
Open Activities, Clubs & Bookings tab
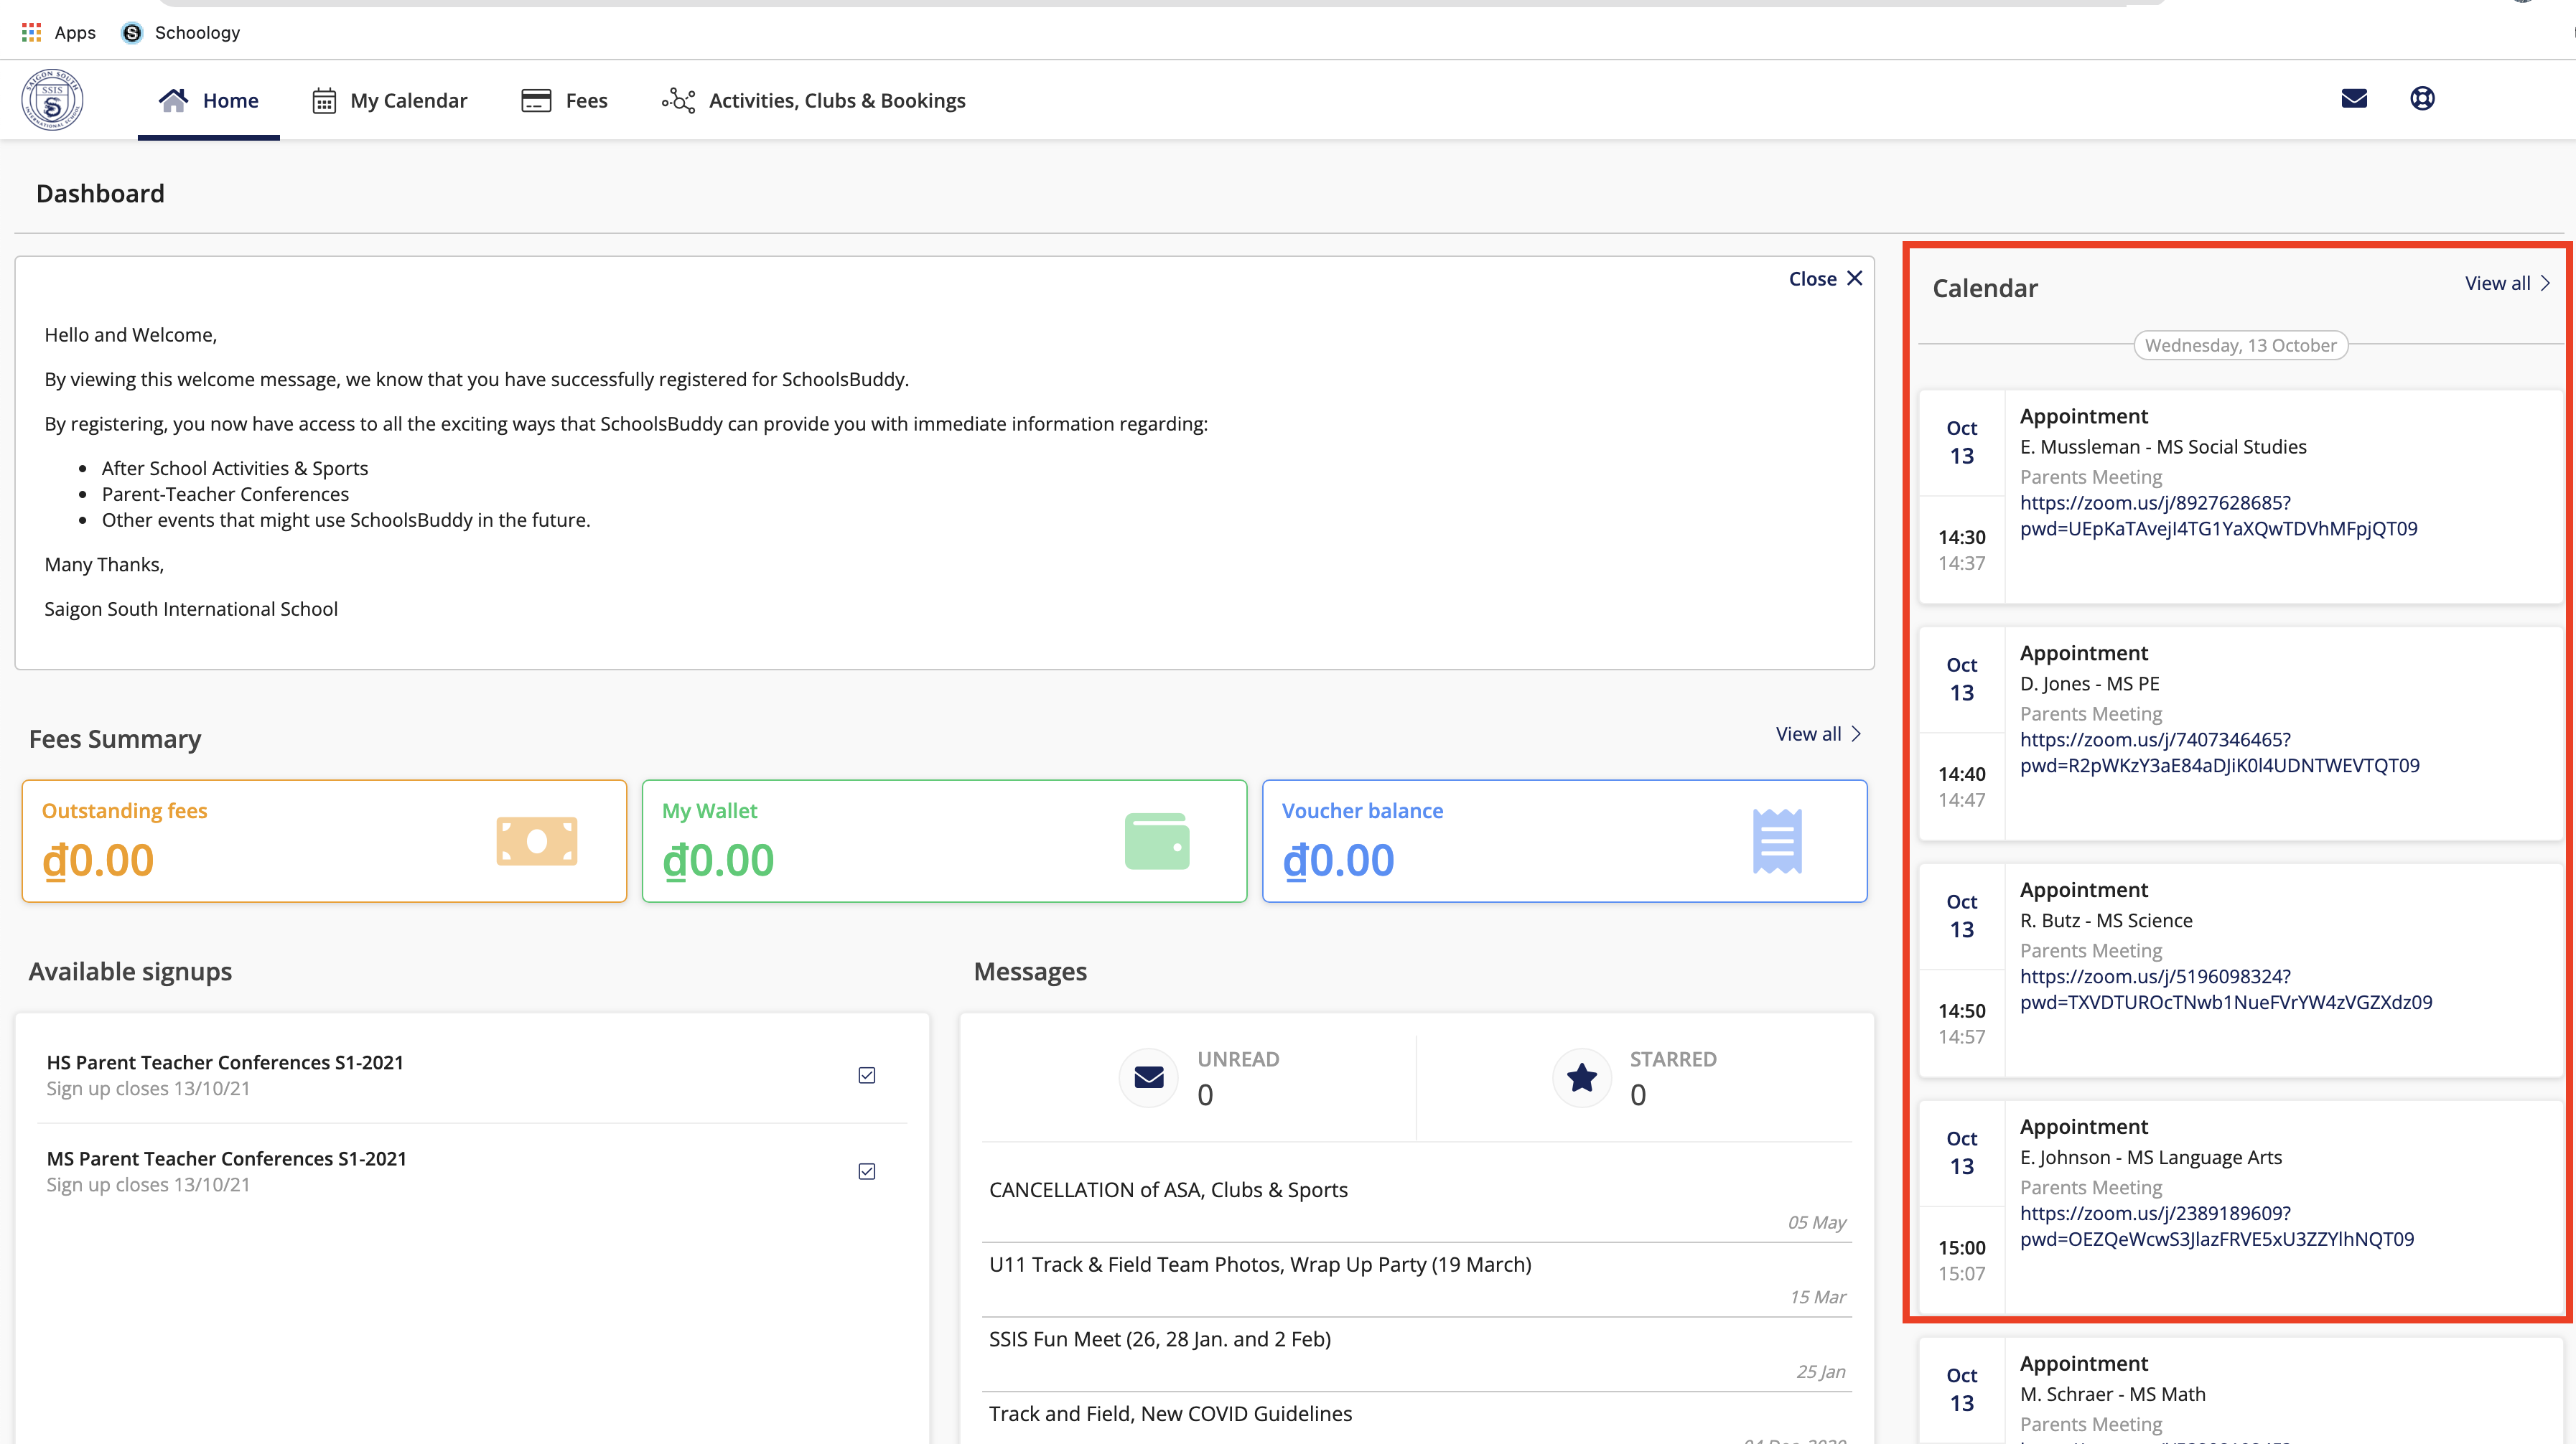click(814, 101)
